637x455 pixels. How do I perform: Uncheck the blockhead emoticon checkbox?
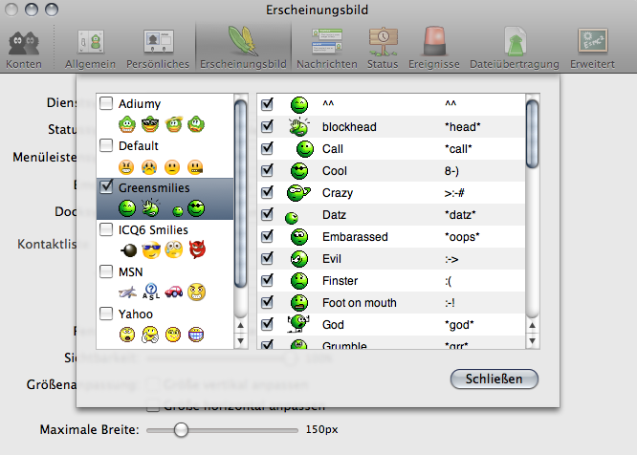(x=267, y=126)
